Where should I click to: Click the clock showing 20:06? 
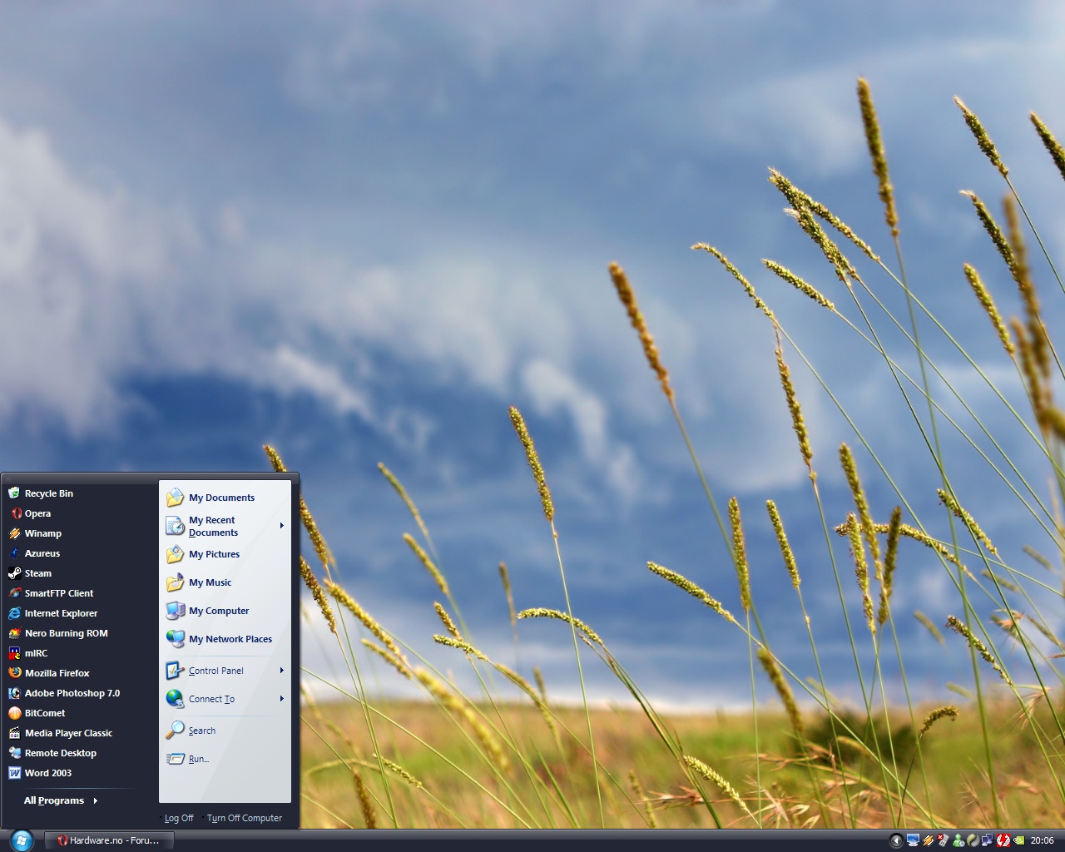pyautogui.click(x=1042, y=840)
